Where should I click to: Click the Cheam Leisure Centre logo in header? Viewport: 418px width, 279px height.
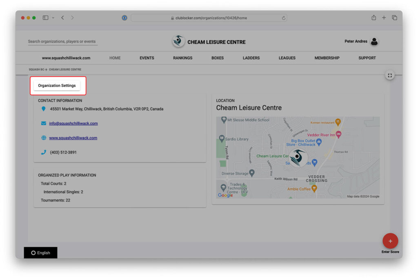coord(178,41)
